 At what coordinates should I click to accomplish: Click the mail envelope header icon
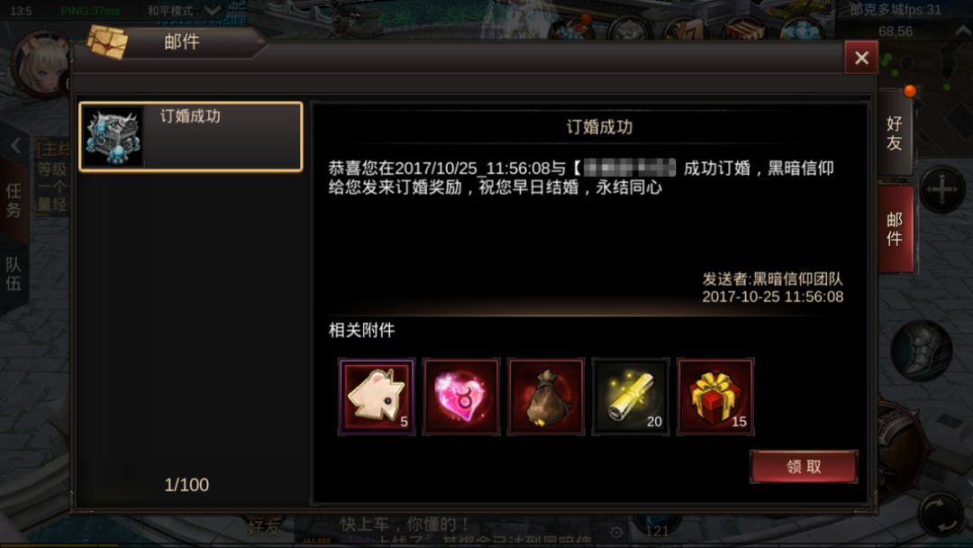107,42
